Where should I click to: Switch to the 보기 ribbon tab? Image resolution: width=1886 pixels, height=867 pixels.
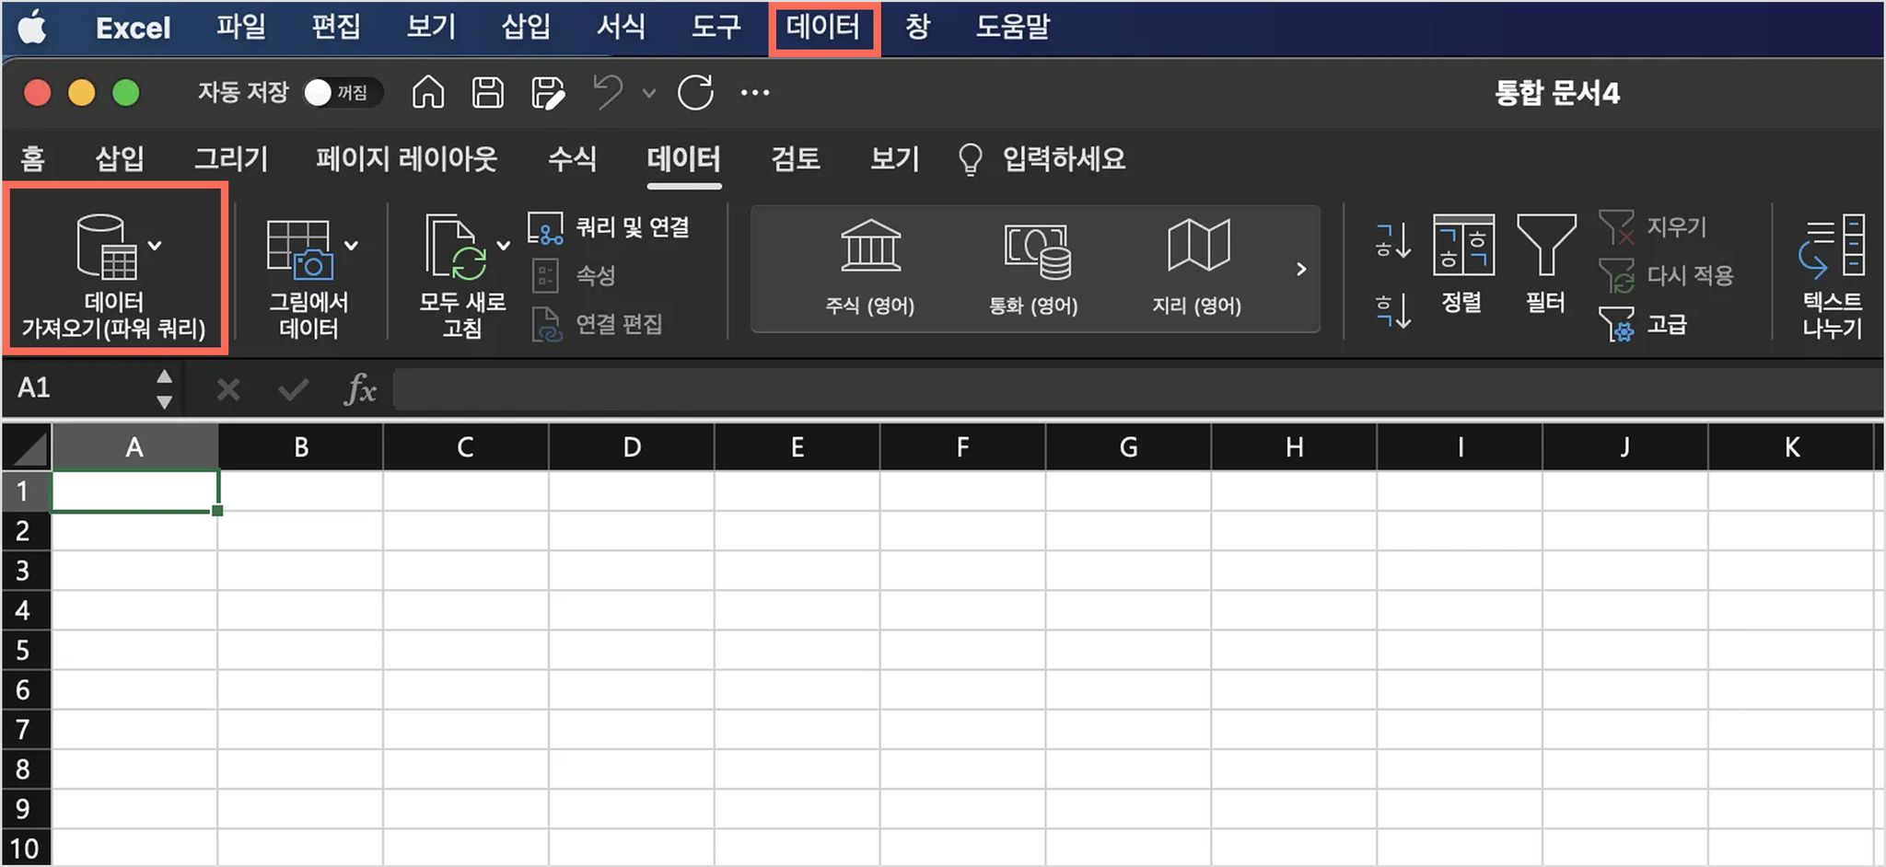[x=895, y=159]
